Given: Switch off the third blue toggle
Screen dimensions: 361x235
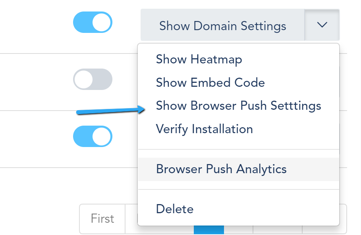Looking at the screenshot, I should click(93, 136).
